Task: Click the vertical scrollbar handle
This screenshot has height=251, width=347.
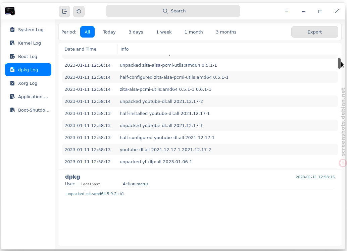Action: tap(339, 63)
